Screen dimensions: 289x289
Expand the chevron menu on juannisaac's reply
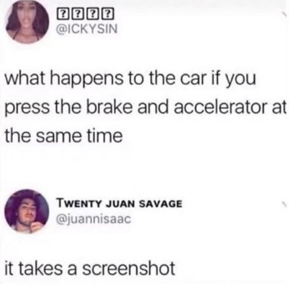pyautogui.click(x=284, y=205)
